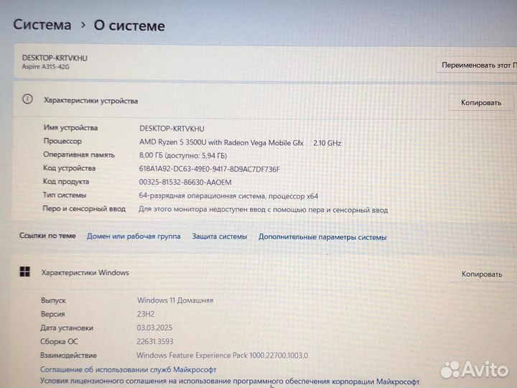
Task: Click the Windows Feature Experience Pack value
Action: [x=222, y=356]
